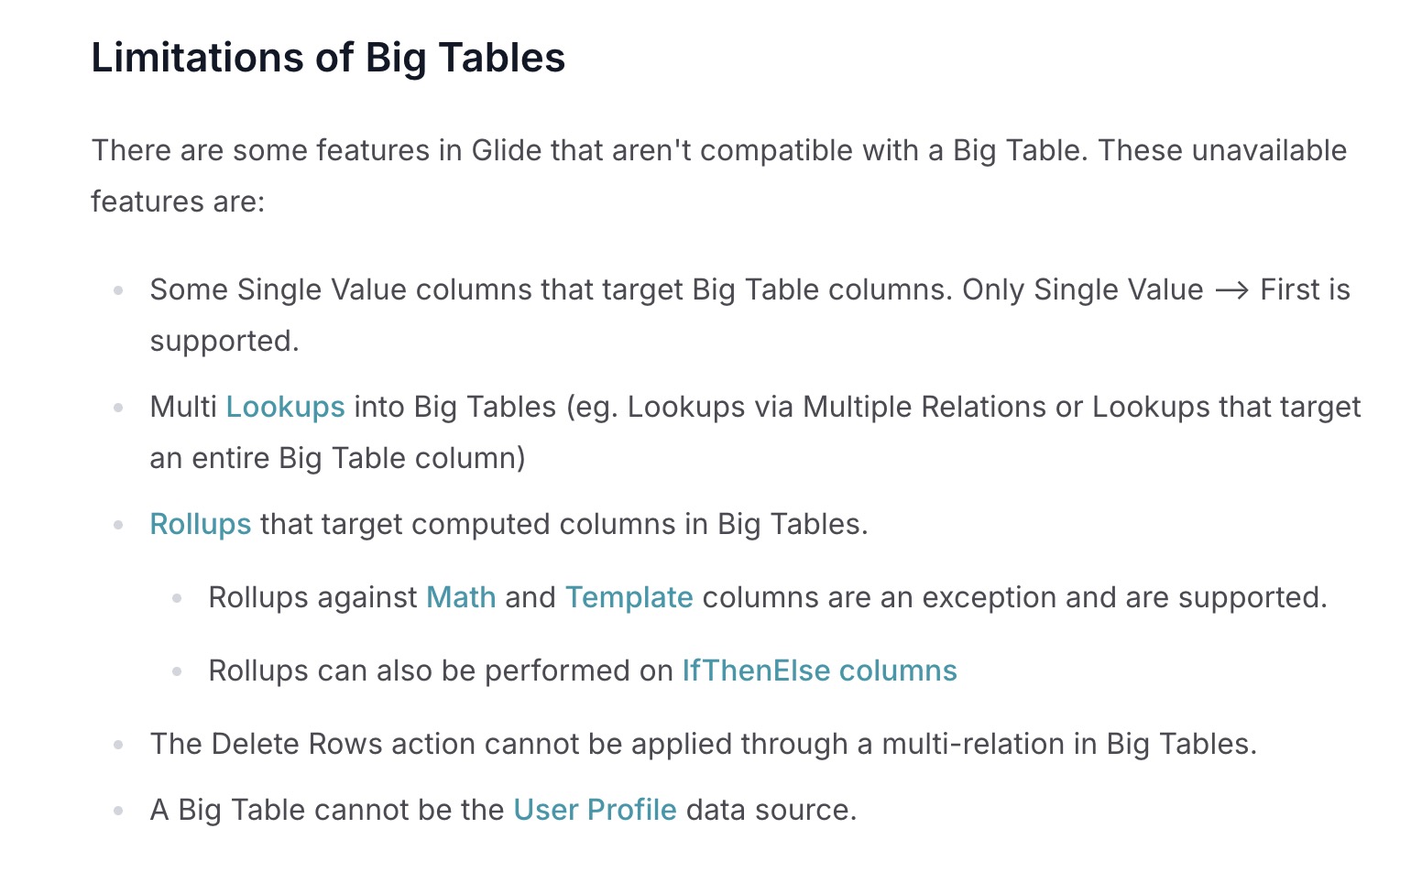The width and height of the screenshot is (1422, 894).
Task: Click the Limitations of Big Tables heading
Action: pyautogui.click(x=328, y=57)
